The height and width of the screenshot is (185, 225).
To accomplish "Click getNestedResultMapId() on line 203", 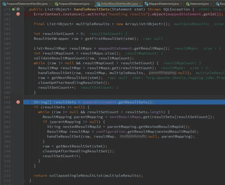I will pyautogui.click(x=163, y=127).
